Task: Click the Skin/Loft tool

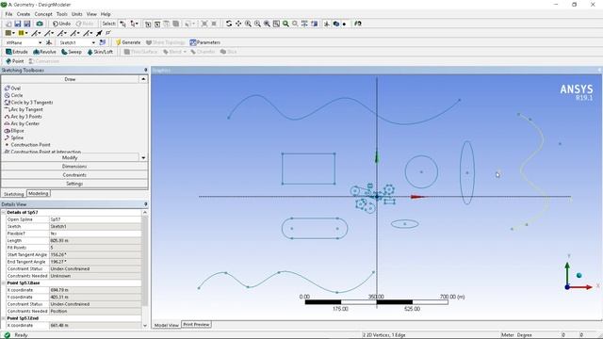Action: [x=100, y=52]
